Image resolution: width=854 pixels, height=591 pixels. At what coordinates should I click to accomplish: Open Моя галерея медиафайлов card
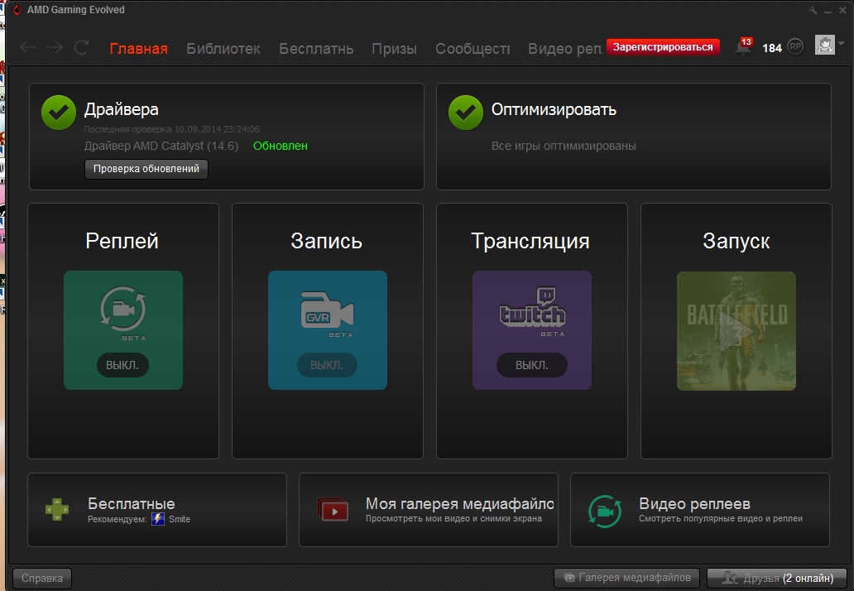click(x=429, y=510)
